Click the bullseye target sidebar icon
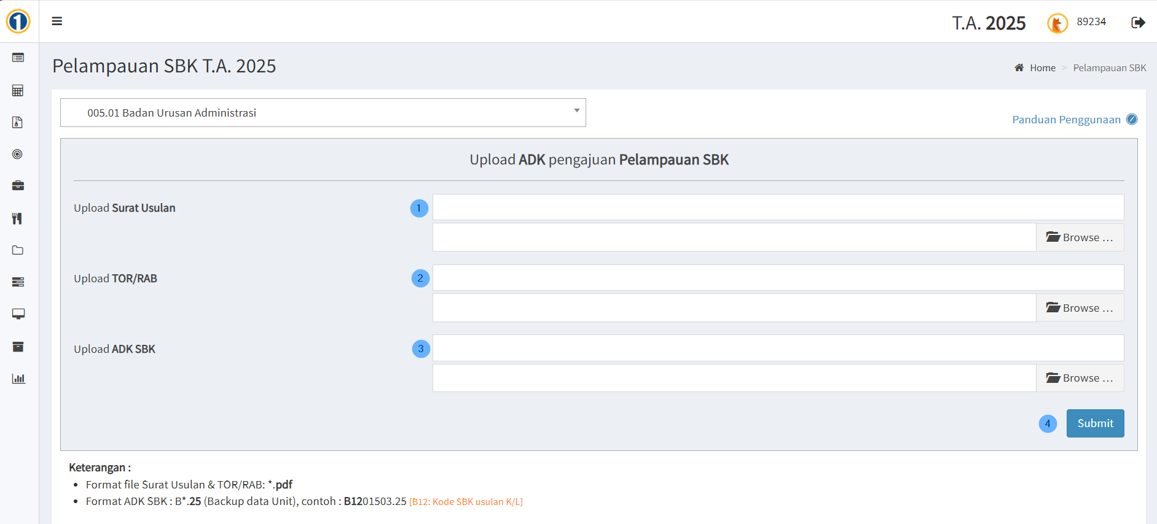This screenshot has width=1157, height=524. (x=18, y=154)
